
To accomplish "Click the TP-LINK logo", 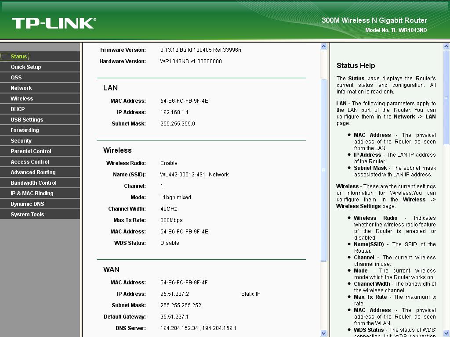I will (x=54, y=23).
